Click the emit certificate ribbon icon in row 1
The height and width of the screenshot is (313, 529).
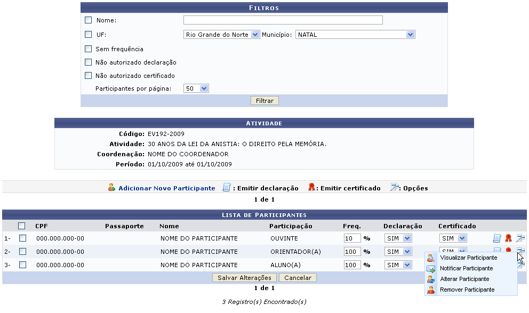click(508, 238)
